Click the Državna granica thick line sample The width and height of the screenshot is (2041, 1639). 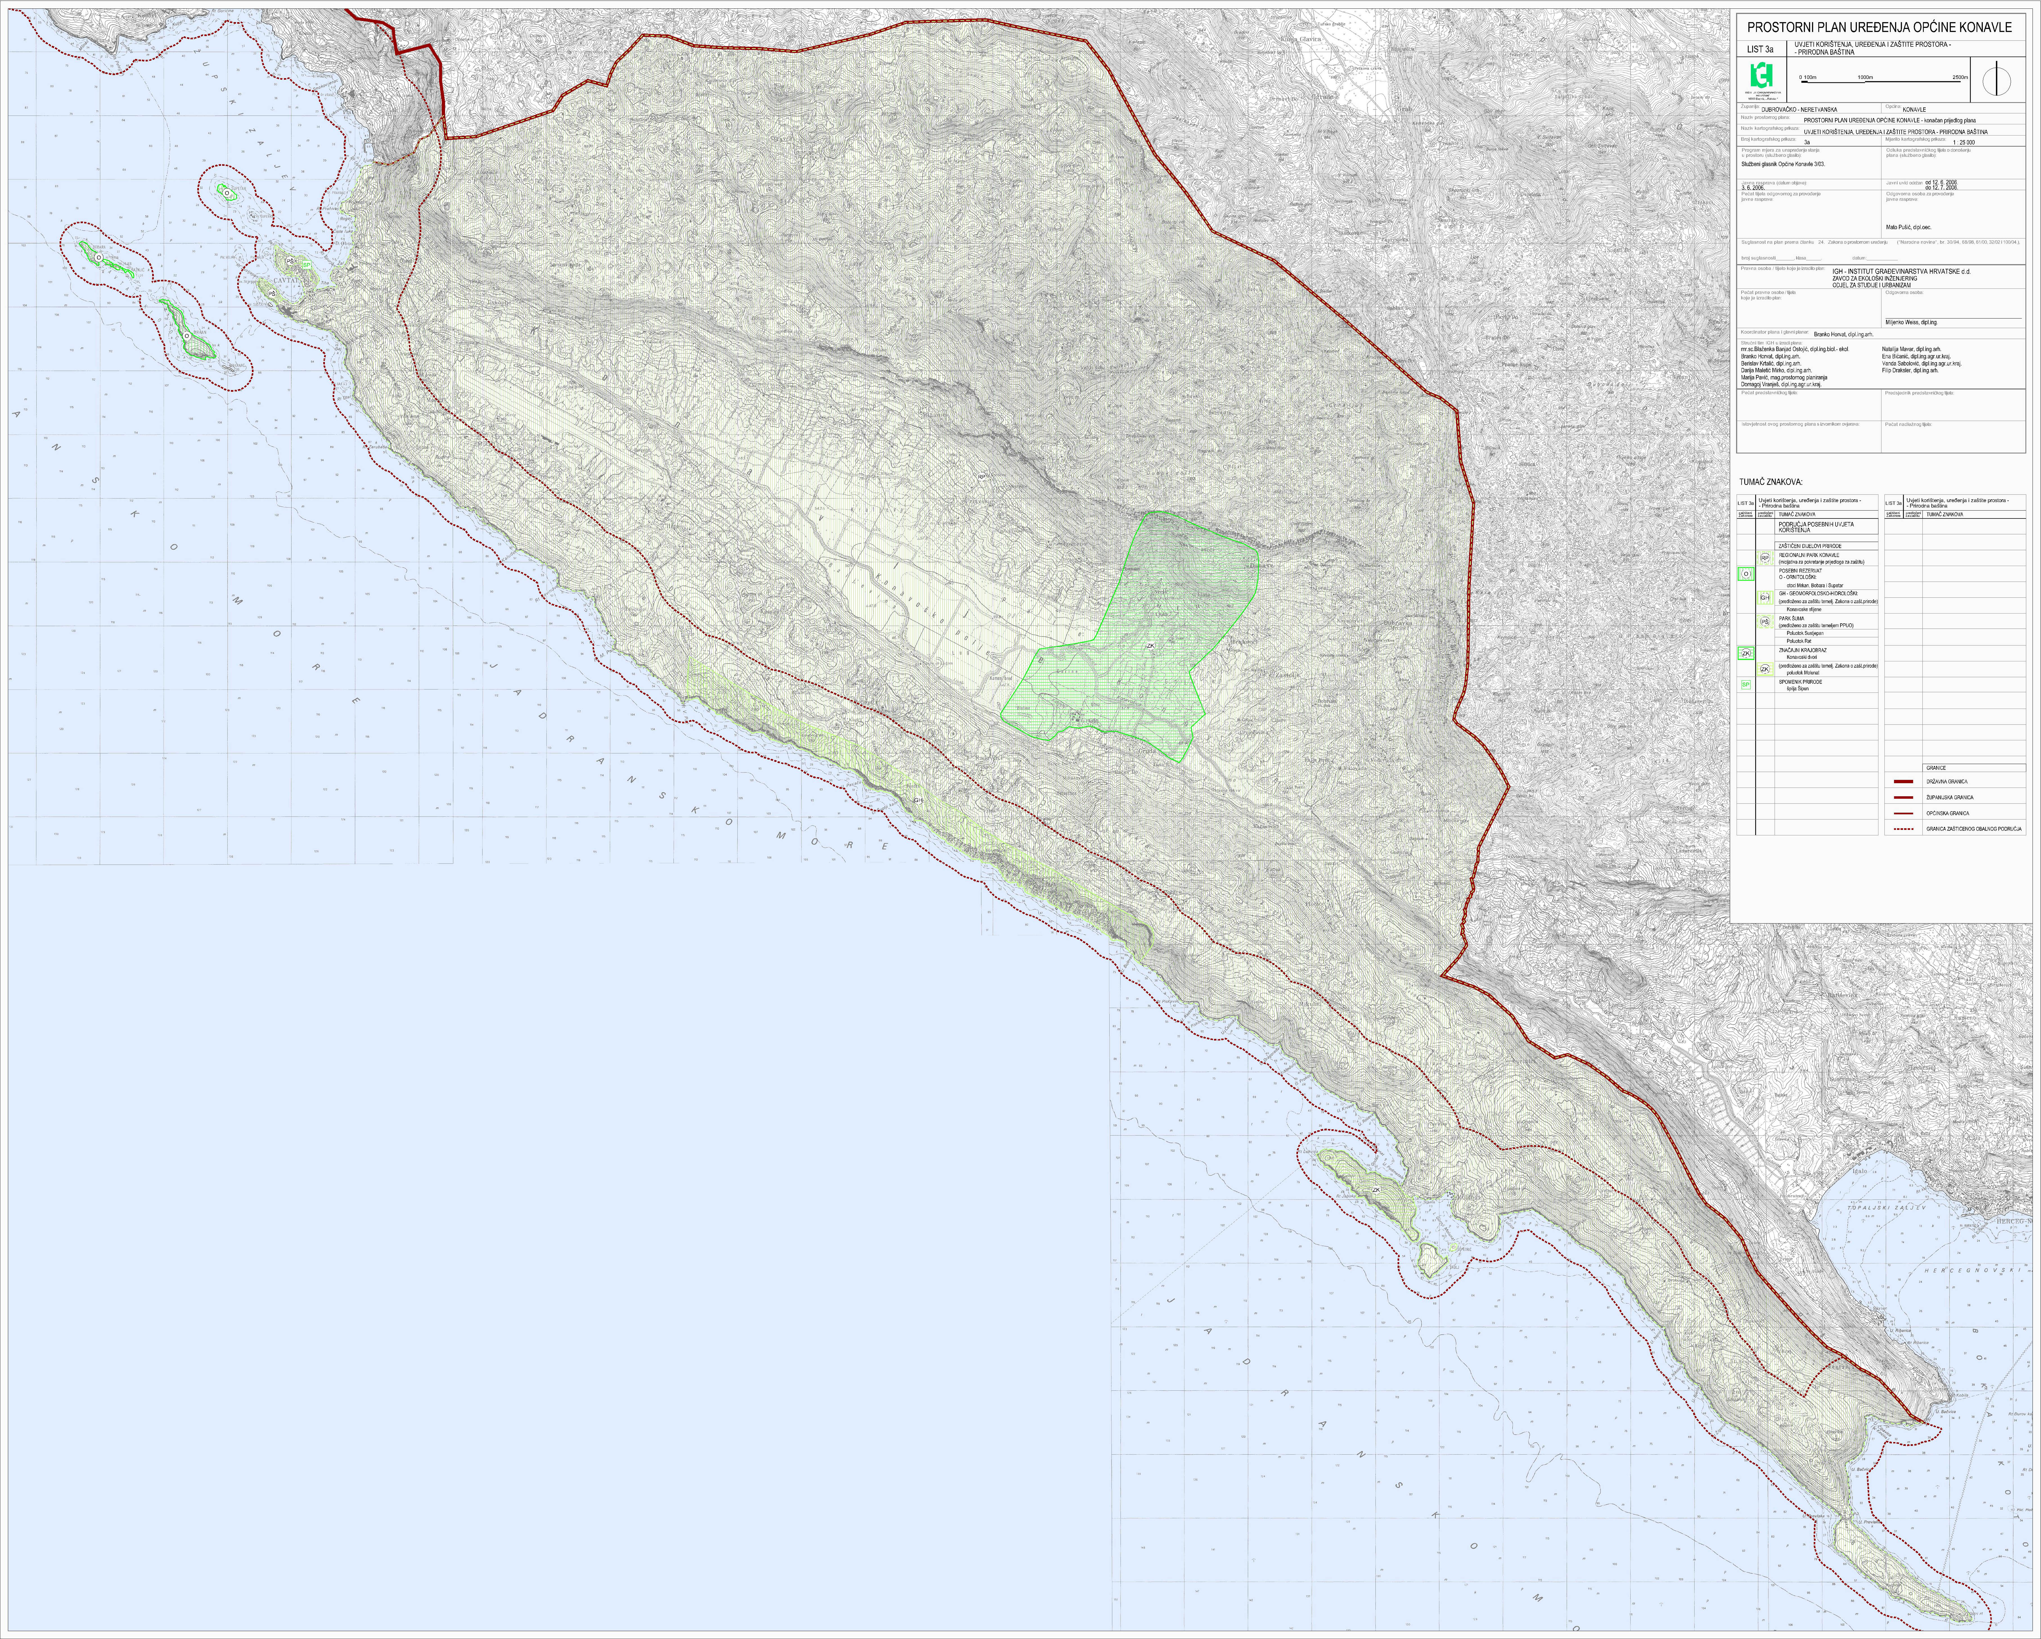tap(1904, 782)
